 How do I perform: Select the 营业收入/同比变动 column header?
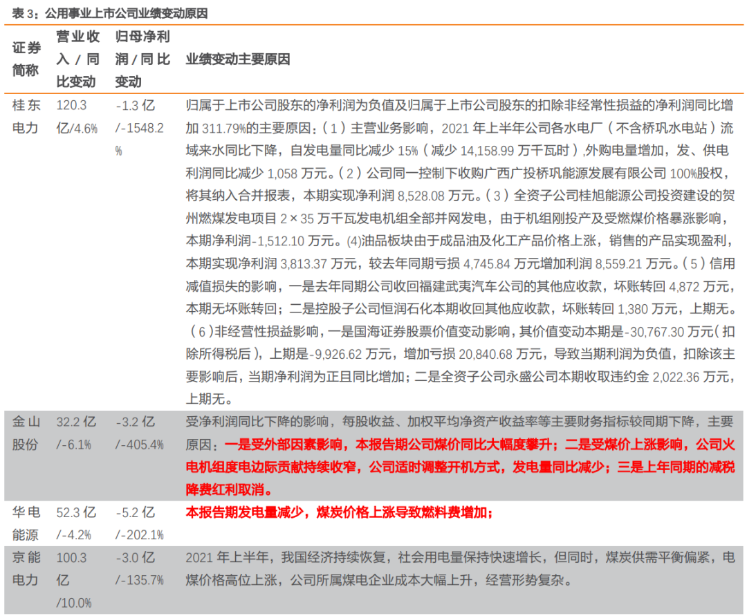(x=77, y=59)
